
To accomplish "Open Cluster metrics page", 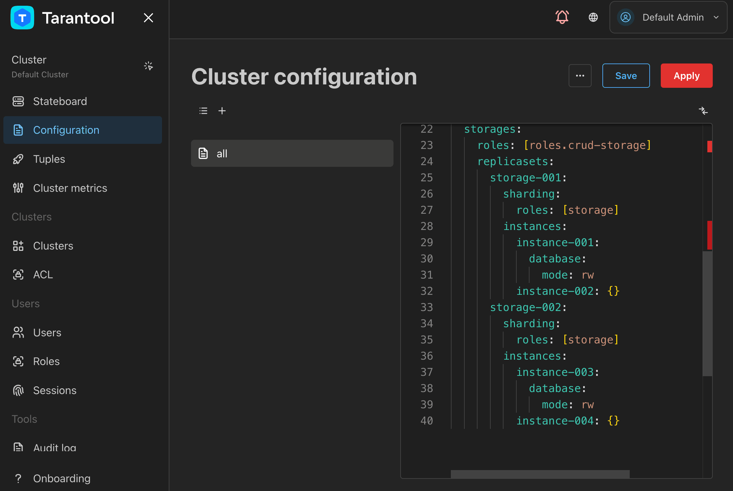I will [x=83, y=188].
